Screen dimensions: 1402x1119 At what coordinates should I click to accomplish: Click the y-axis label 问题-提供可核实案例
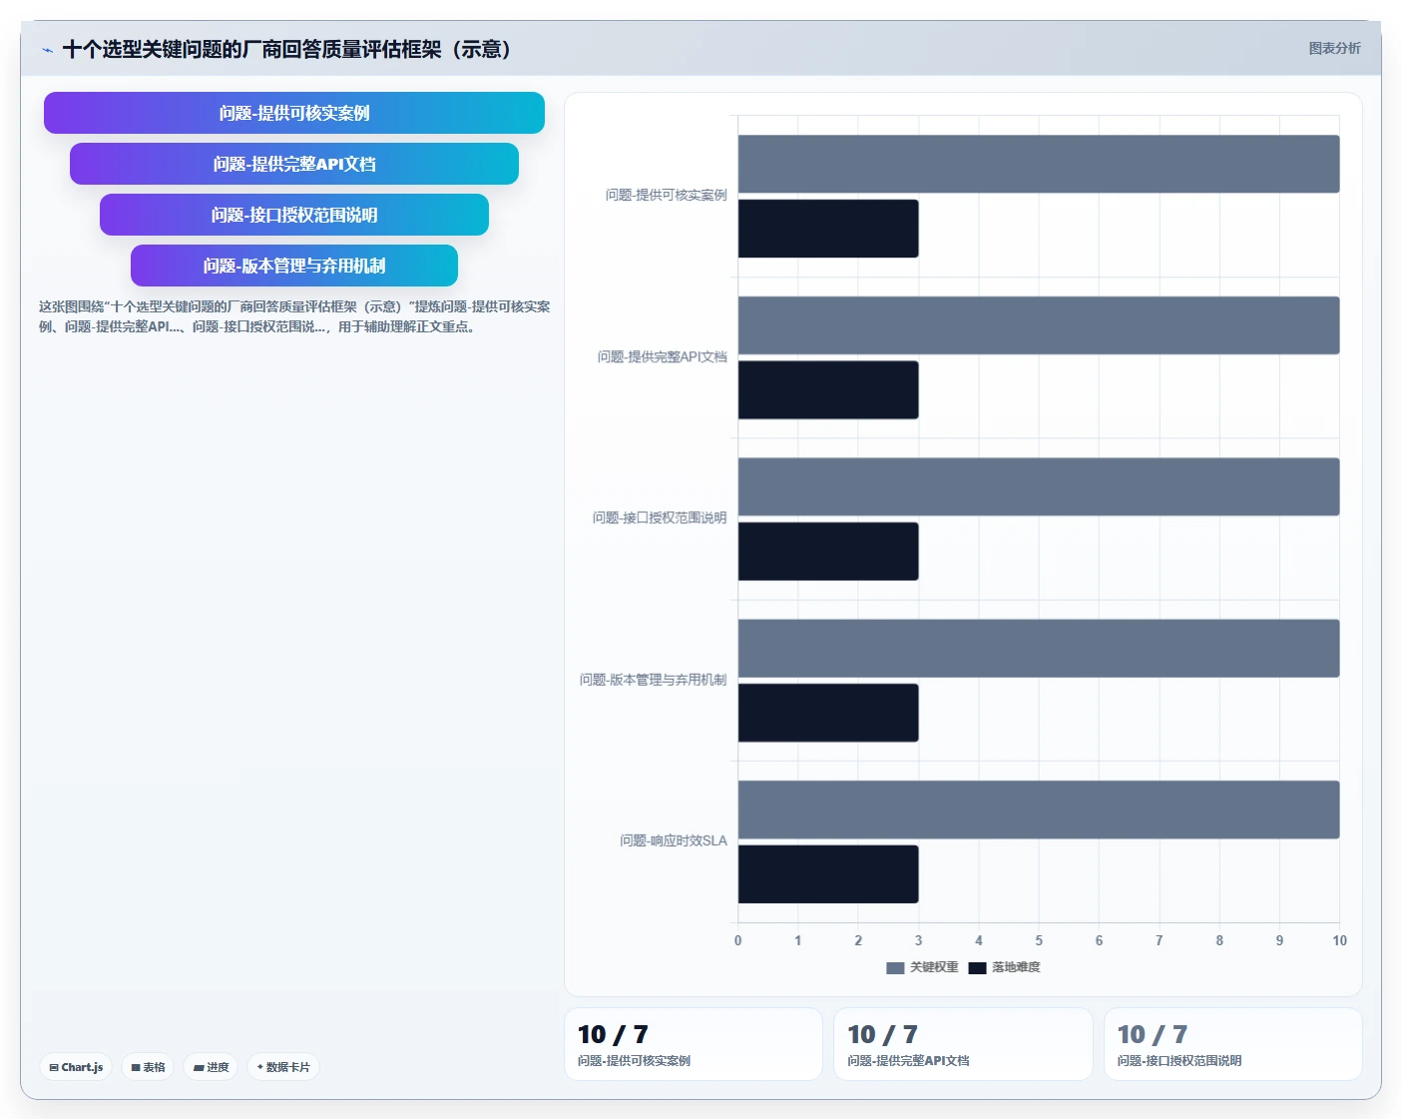(x=667, y=196)
